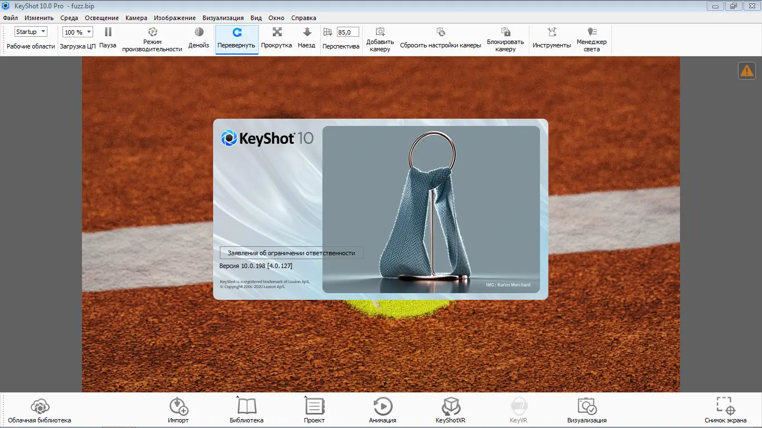Image resolution: width=762 pixels, height=428 pixels.
Task: Open the Визуализация menu in the menu bar
Action: pyautogui.click(x=223, y=18)
